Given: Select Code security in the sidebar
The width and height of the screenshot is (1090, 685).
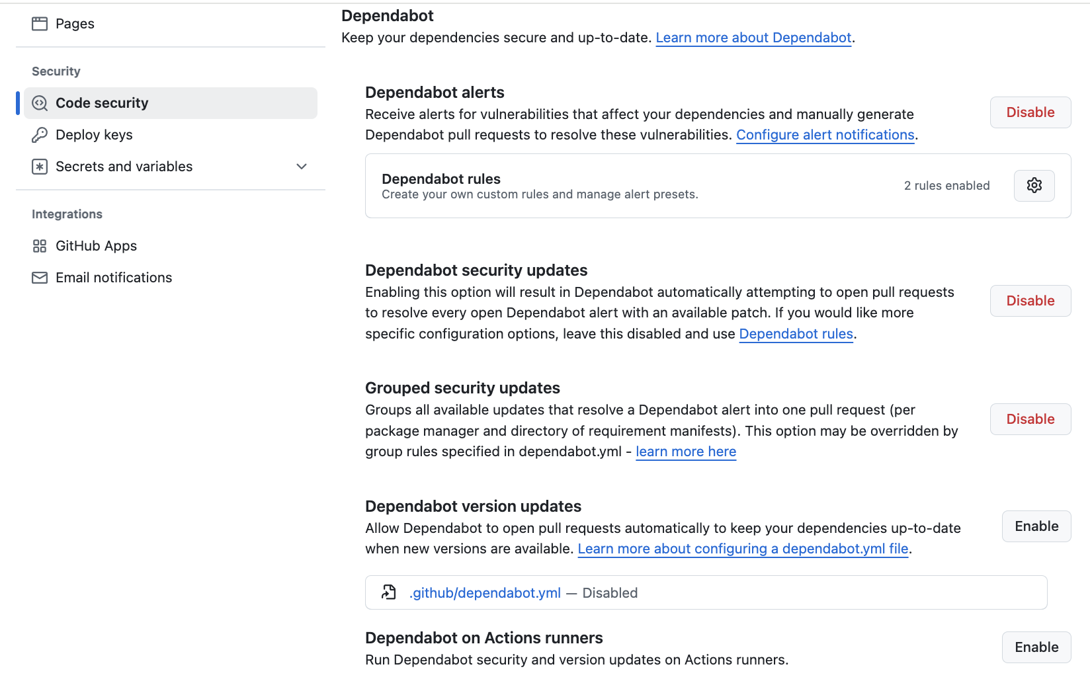Looking at the screenshot, I should pos(102,103).
